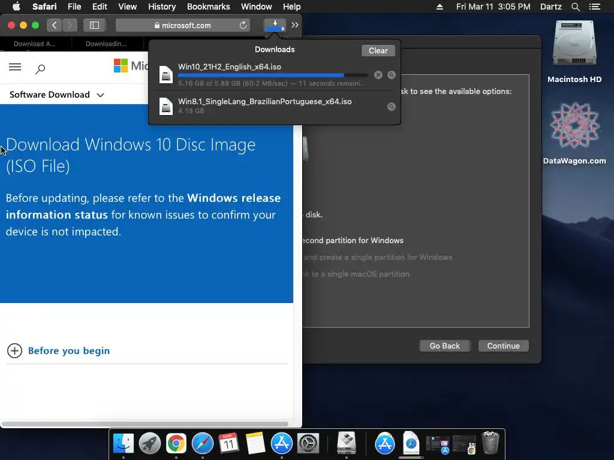This screenshot has width=614, height=460.
Task: Open the Window menu
Action: click(x=256, y=7)
